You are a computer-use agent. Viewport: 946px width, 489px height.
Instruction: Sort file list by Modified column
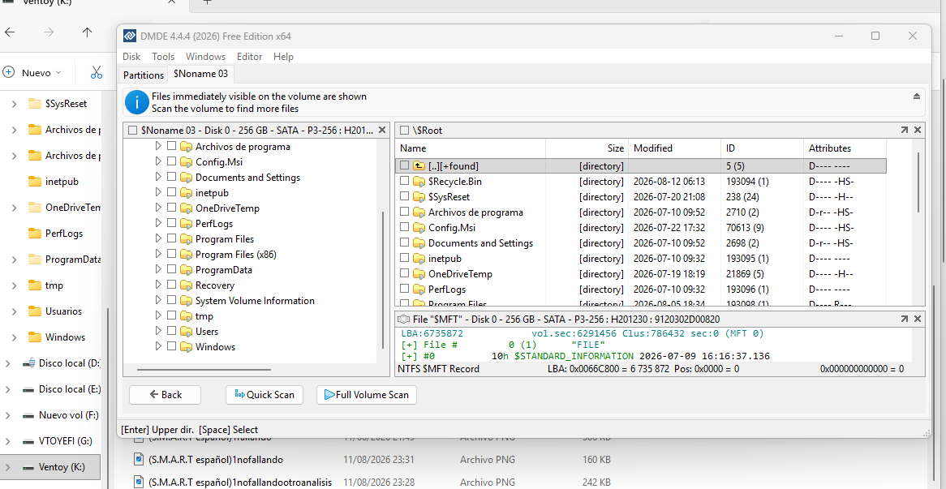point(674,148)
